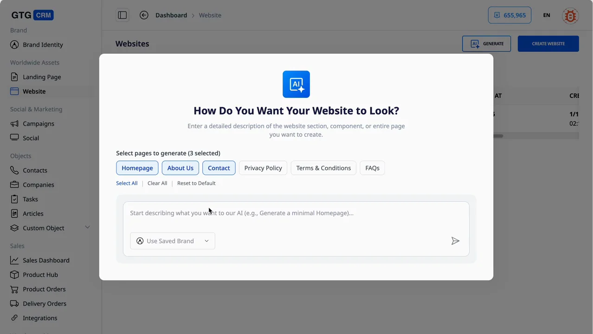Screen dimensions: 593x334
Task: Go to Landing Page in sidebar
Action: click(x=42, y=77)
